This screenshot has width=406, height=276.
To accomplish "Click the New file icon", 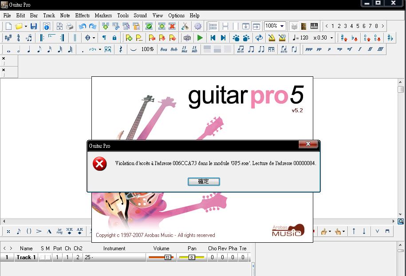I will [8, 26].
